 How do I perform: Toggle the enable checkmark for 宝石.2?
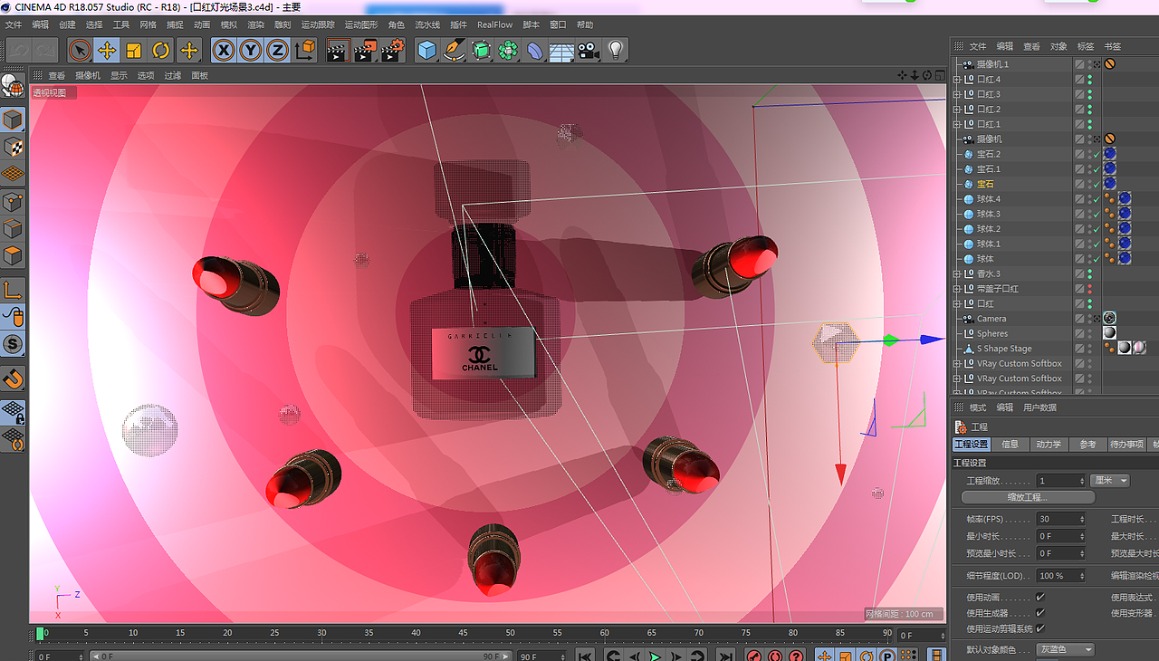pos(1096,155)
